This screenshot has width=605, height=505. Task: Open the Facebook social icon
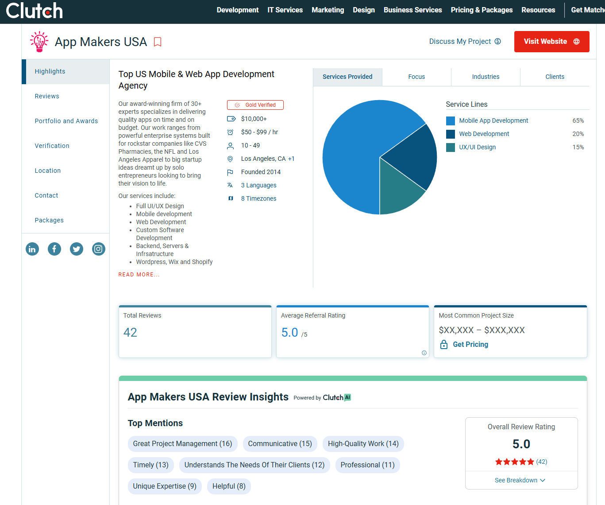pyautogui.click(x=54, y=249)
